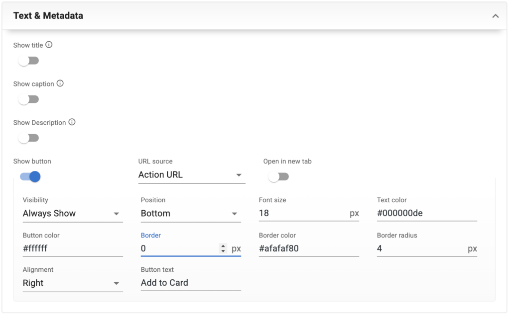510x315 pixels.
Task: Click the Button color hex field
Action: [x=72, y=248]
